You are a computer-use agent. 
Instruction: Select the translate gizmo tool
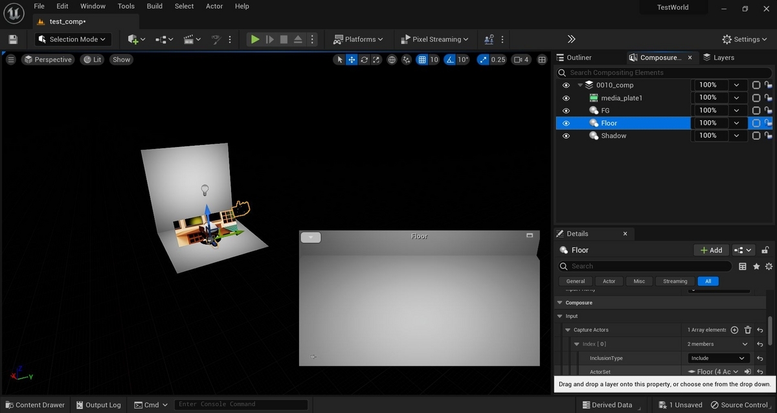(x=352, y=60)
